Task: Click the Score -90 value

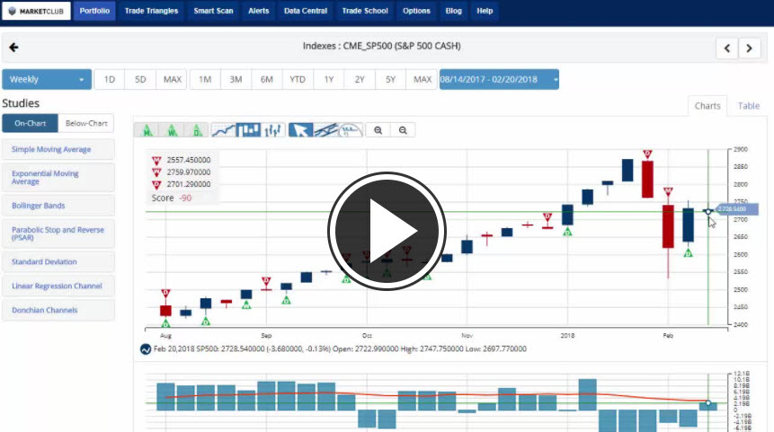Action: (x=185, y=198)
